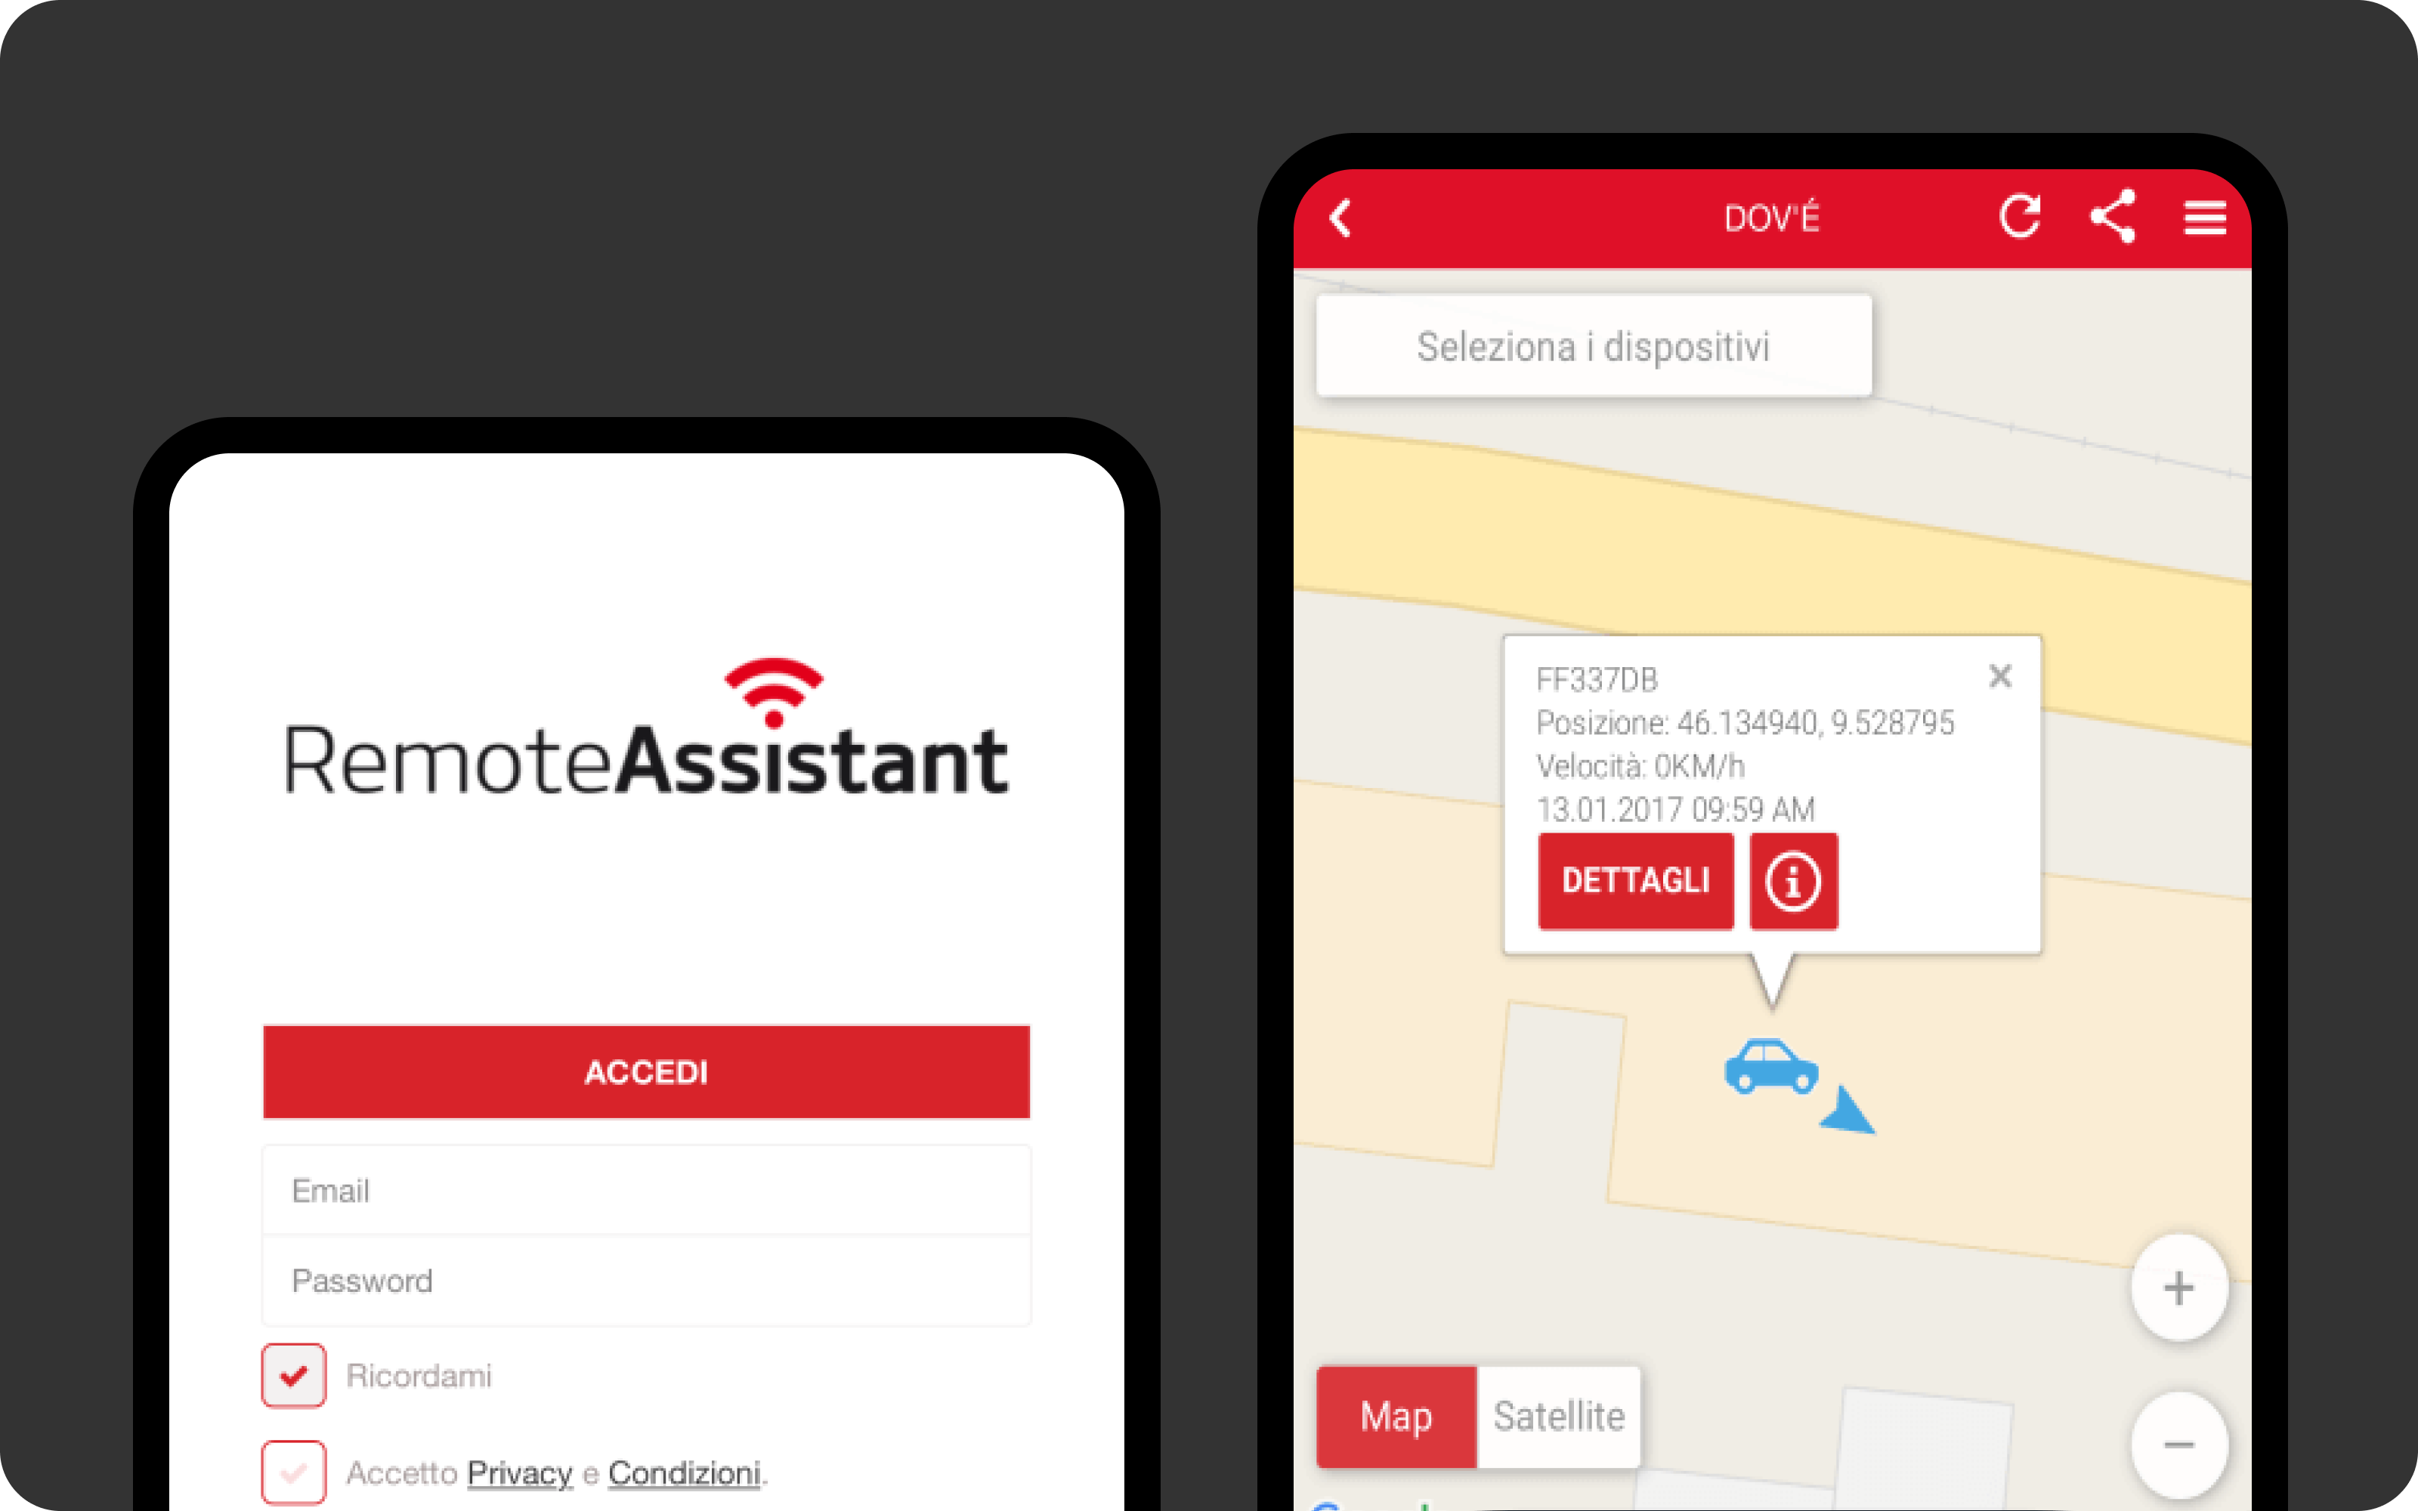Collapse the FF337DB info popup
This screenshot has height=1511, width=2418.
pyautogui.click(x=2000, y=675)
